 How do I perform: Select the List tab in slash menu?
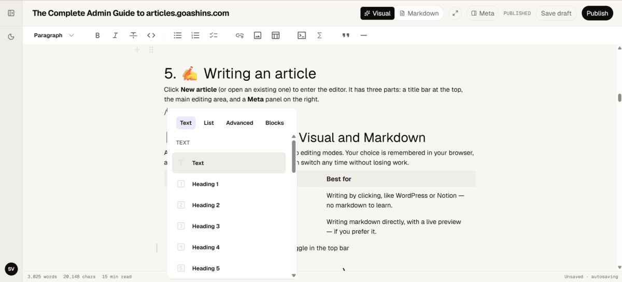click(209, 123)
